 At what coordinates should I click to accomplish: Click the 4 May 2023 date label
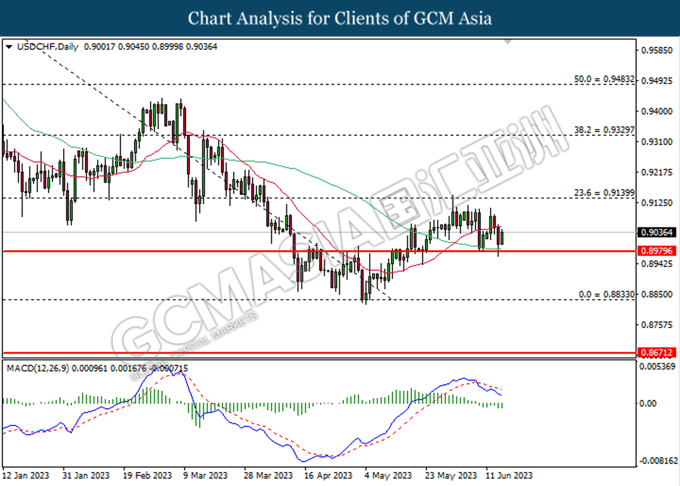[x=388, y=475]
